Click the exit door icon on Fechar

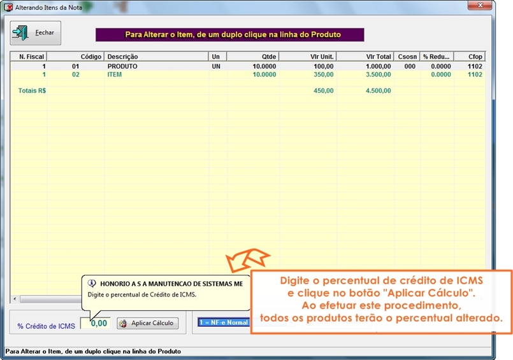(20, 32)
